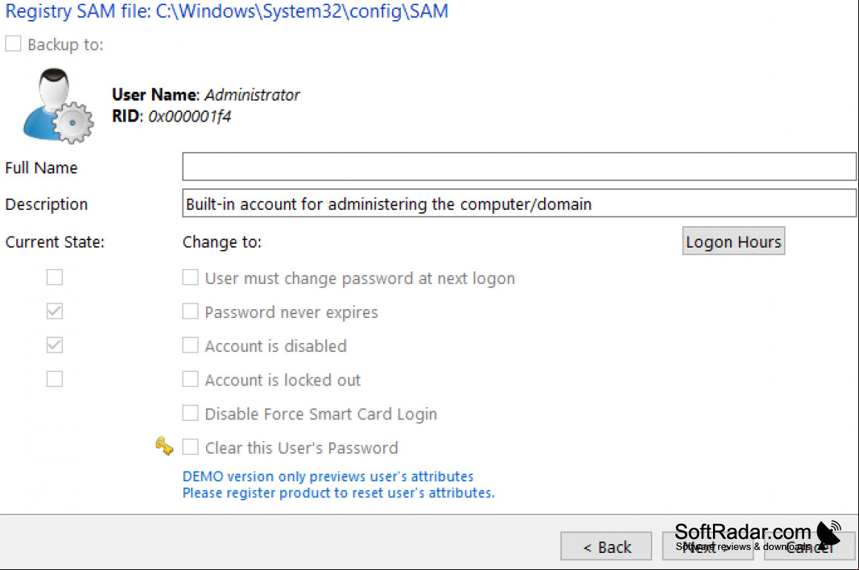
Task: Proceed with the Next button
Action: (707, 546)
